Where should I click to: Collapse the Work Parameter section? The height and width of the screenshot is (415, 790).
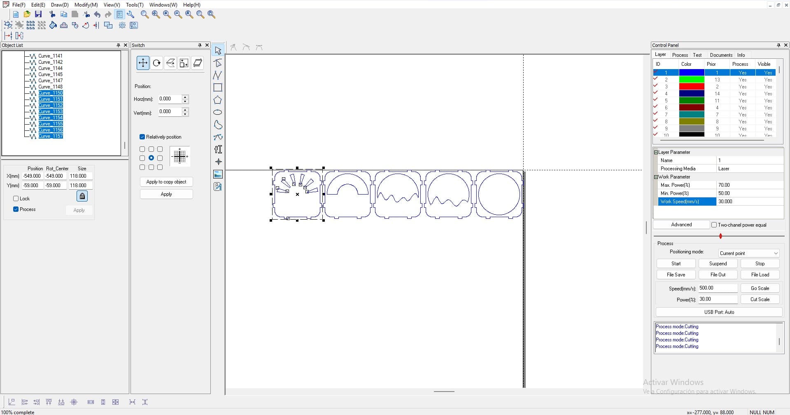(x=656, y=177)
